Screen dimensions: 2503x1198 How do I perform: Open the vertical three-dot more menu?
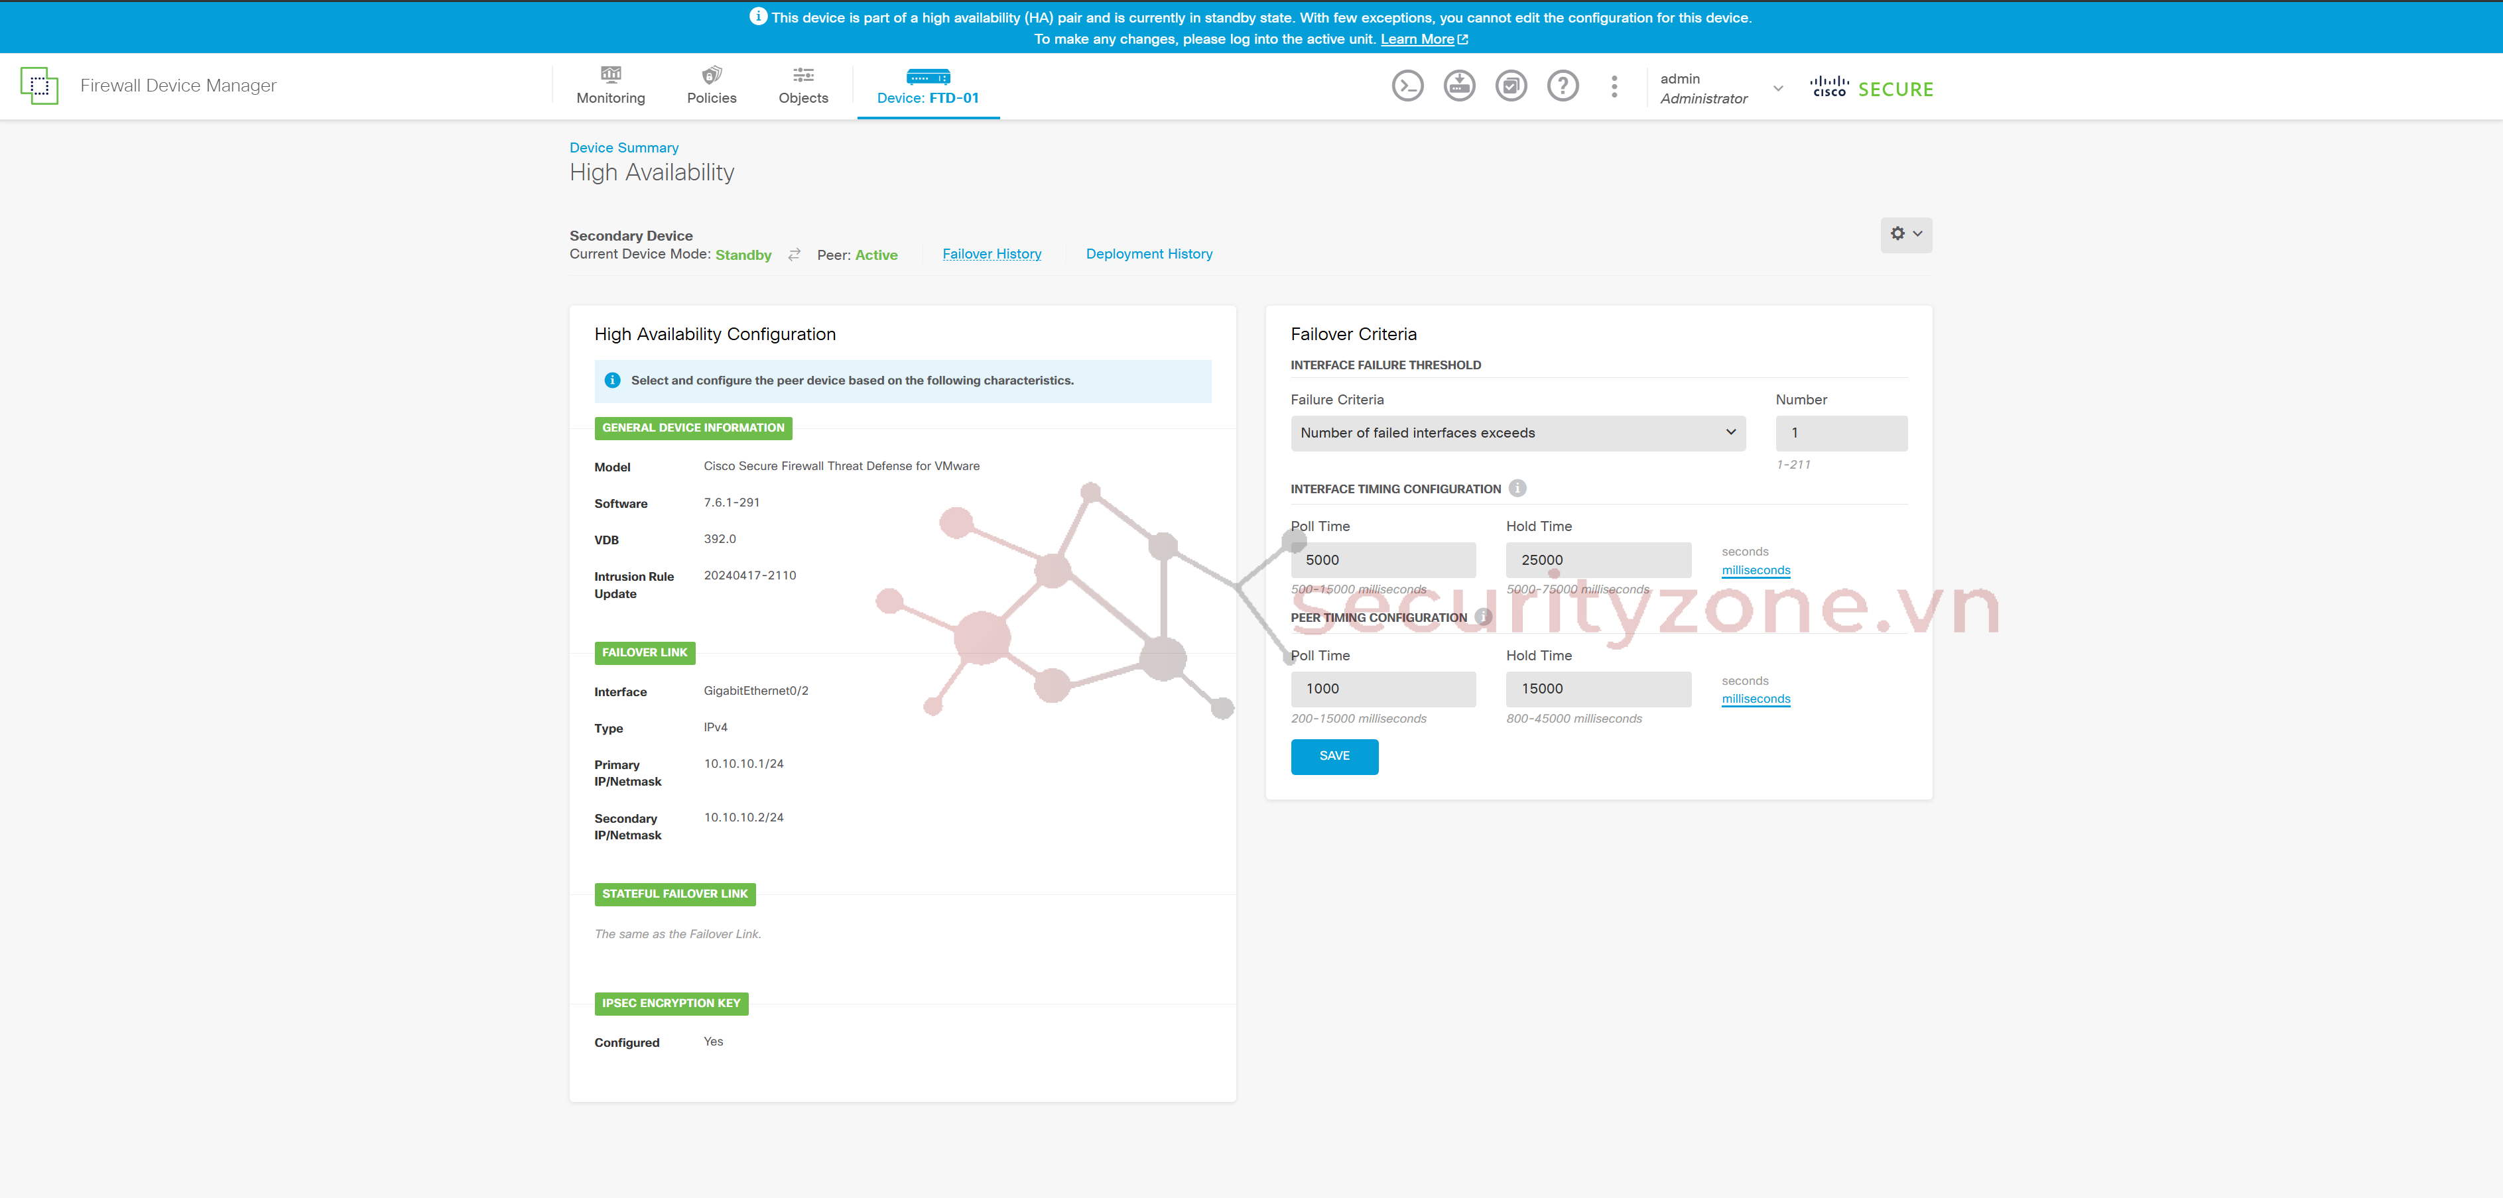click(1614, 86)
